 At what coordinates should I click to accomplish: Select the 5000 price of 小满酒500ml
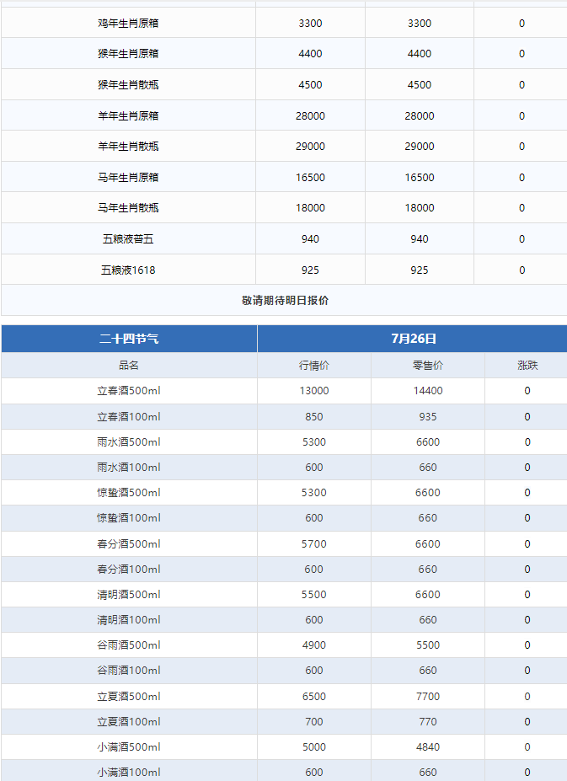pos(314,747)
